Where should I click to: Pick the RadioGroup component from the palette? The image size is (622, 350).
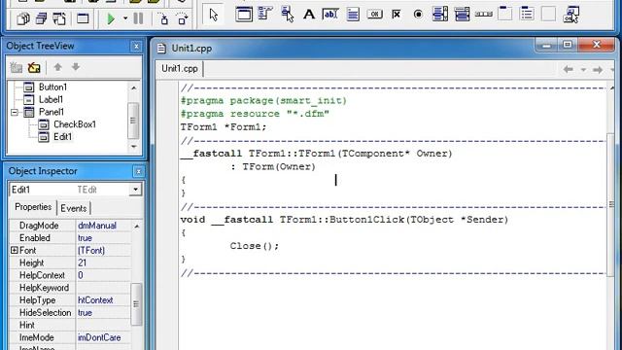point(527,15)
